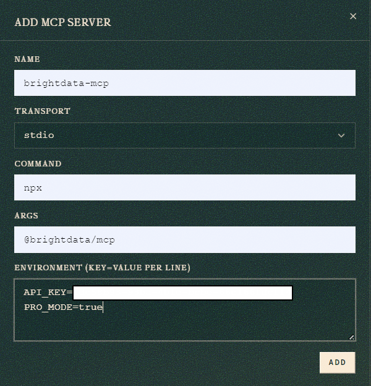Click the PRO_MODE=true line
Screen dimensions: 371x386
tap(63, 307)
